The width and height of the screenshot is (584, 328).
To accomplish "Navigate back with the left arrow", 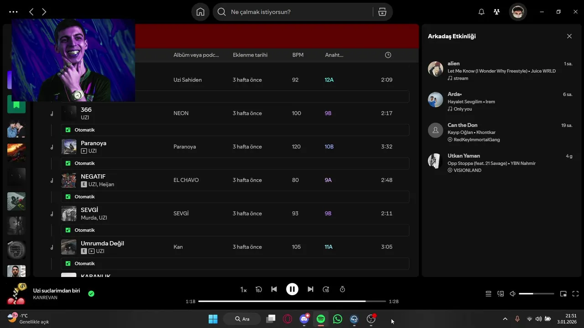I will pos(31,12).
